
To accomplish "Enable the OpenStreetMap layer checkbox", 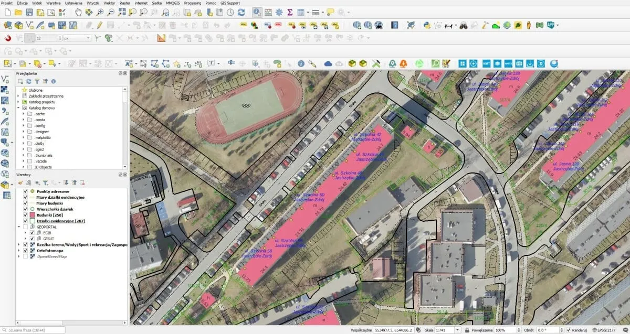I will [x=25, y=256].
